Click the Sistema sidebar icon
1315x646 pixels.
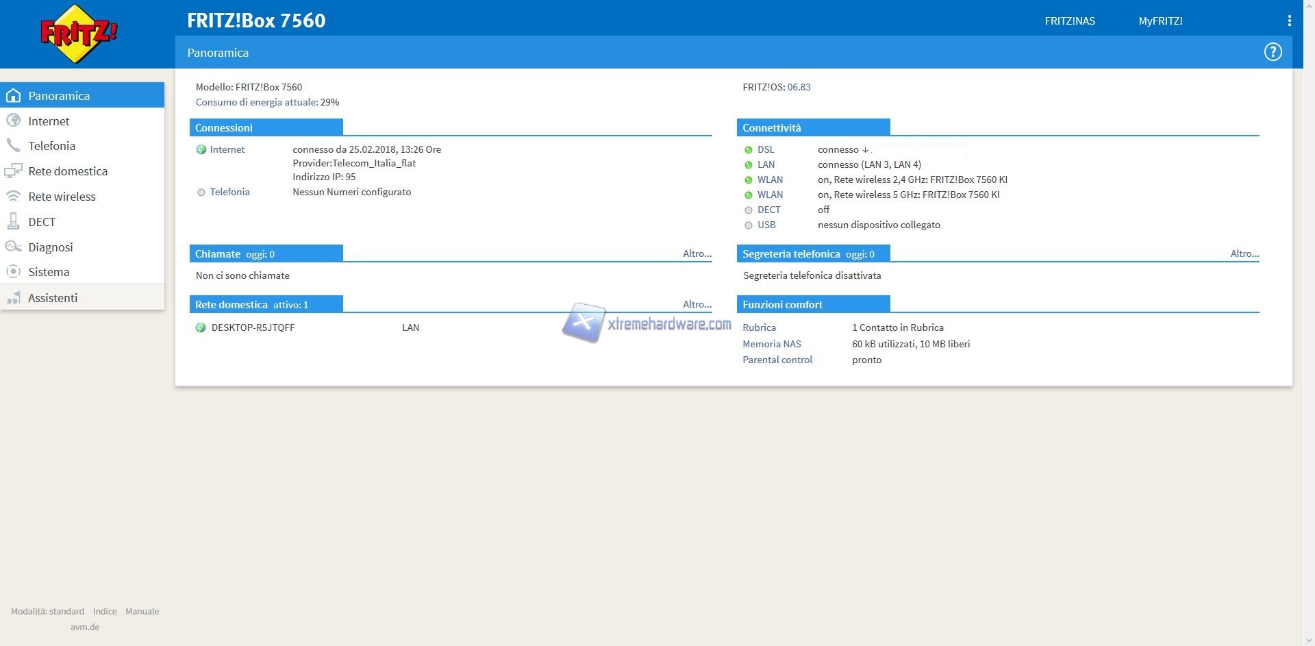pos(13,272)
